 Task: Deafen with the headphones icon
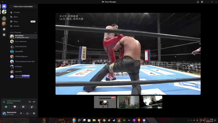point(27,113)
